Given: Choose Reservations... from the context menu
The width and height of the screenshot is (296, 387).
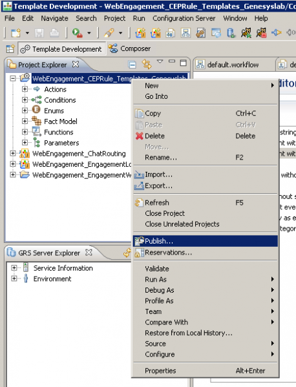Looking at the screenshot, I should click(206, 253).
